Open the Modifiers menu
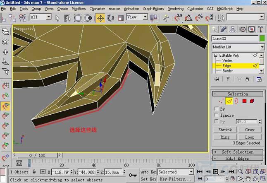Screen dimensions: 267x183 pos(79,9)
